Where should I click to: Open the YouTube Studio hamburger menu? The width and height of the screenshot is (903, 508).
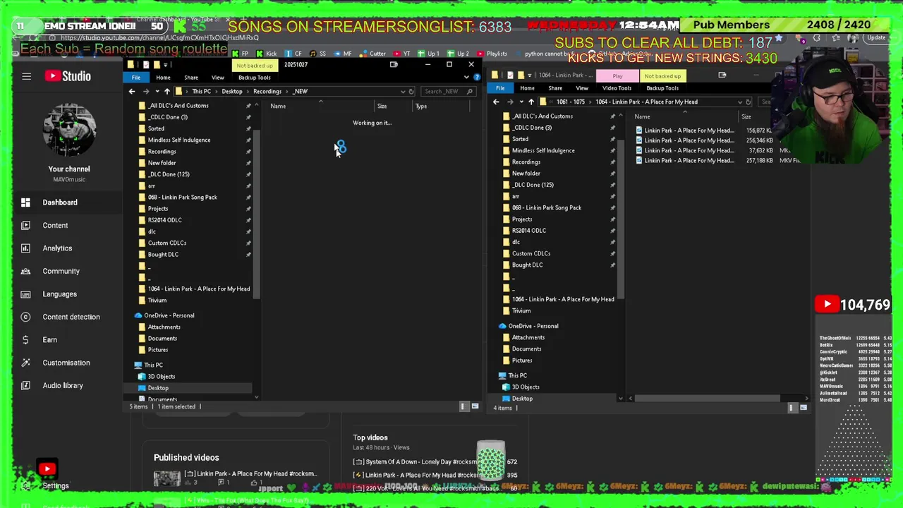(x=26, y=76)
